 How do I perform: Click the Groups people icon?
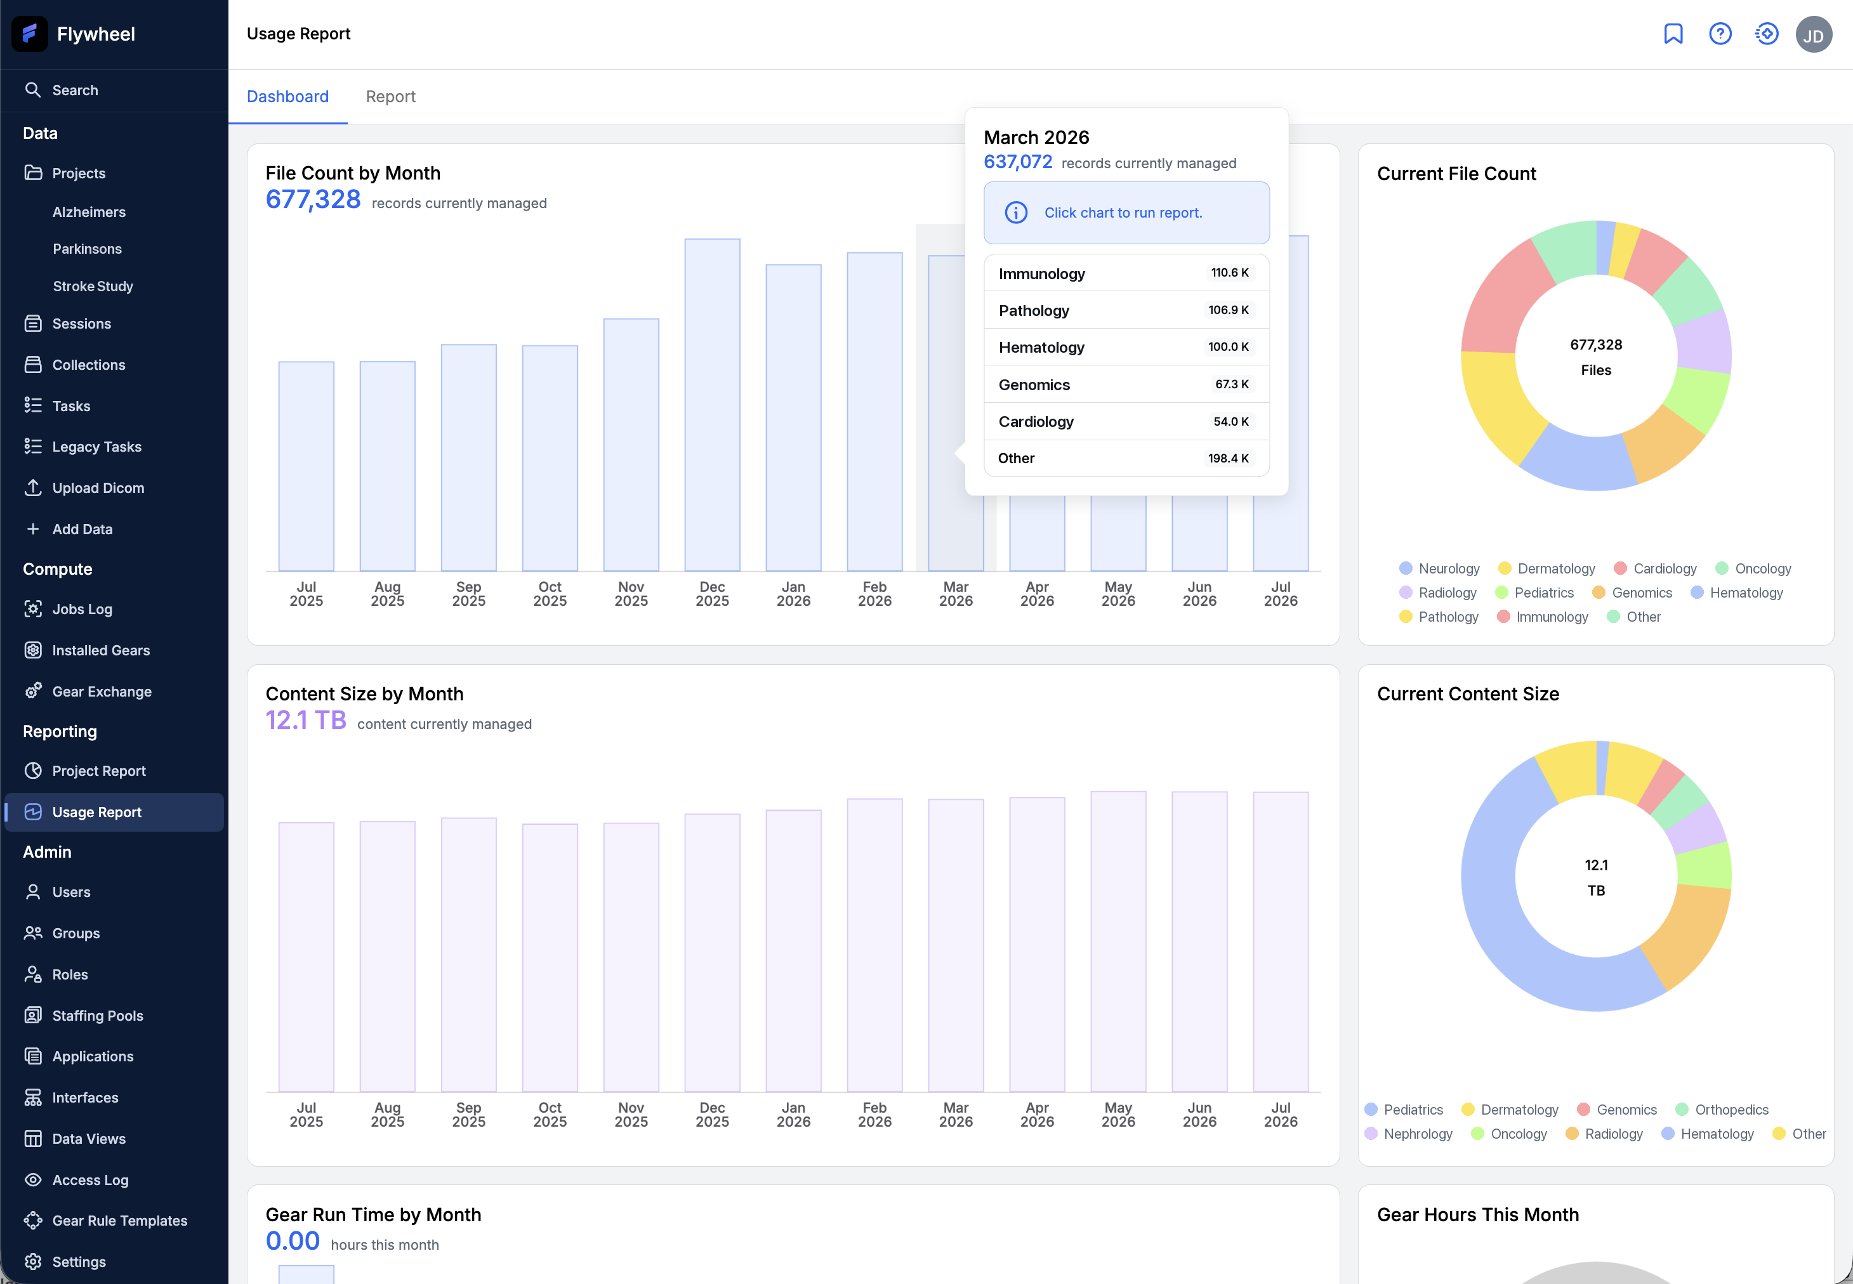click(33, 933)
